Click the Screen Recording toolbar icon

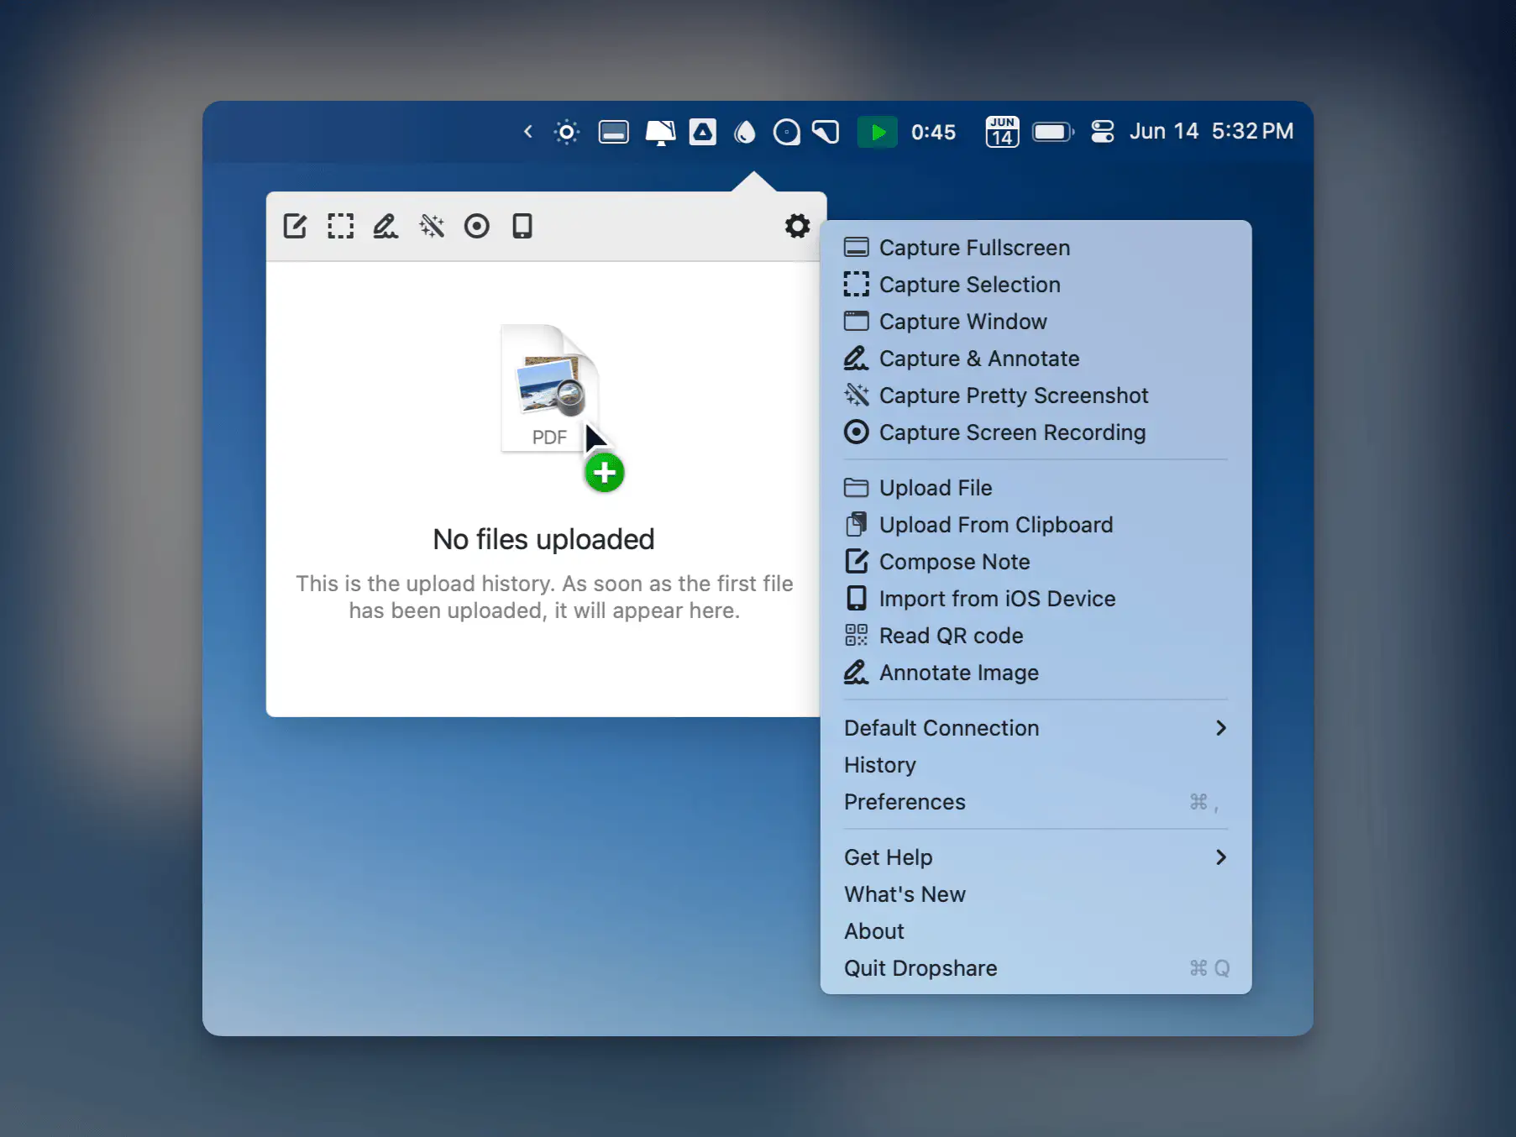[x=477, y=226]
